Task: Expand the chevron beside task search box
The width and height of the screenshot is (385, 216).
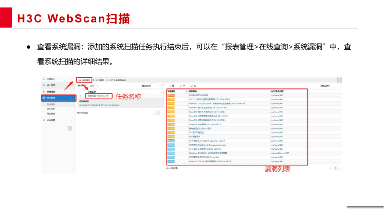Action: pyautogui.click(x=158, y=85)
